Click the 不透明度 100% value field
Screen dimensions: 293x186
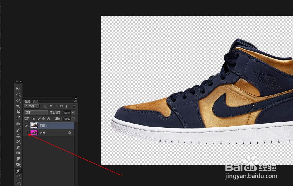67,112
